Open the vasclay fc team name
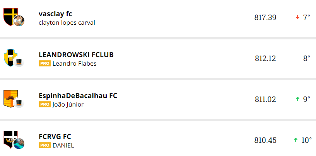 [x=55, y=14]
